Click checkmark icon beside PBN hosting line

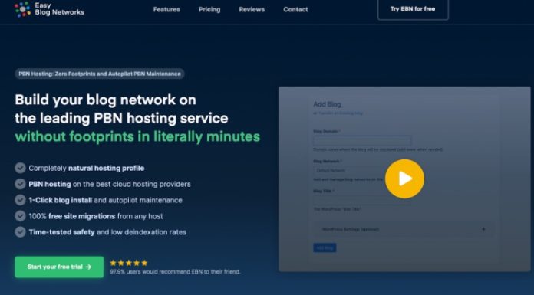click(x=20, y=184)
